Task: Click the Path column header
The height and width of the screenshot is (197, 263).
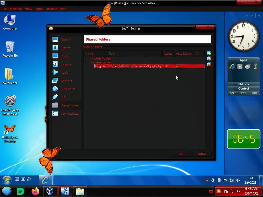Action: (135, 54)
